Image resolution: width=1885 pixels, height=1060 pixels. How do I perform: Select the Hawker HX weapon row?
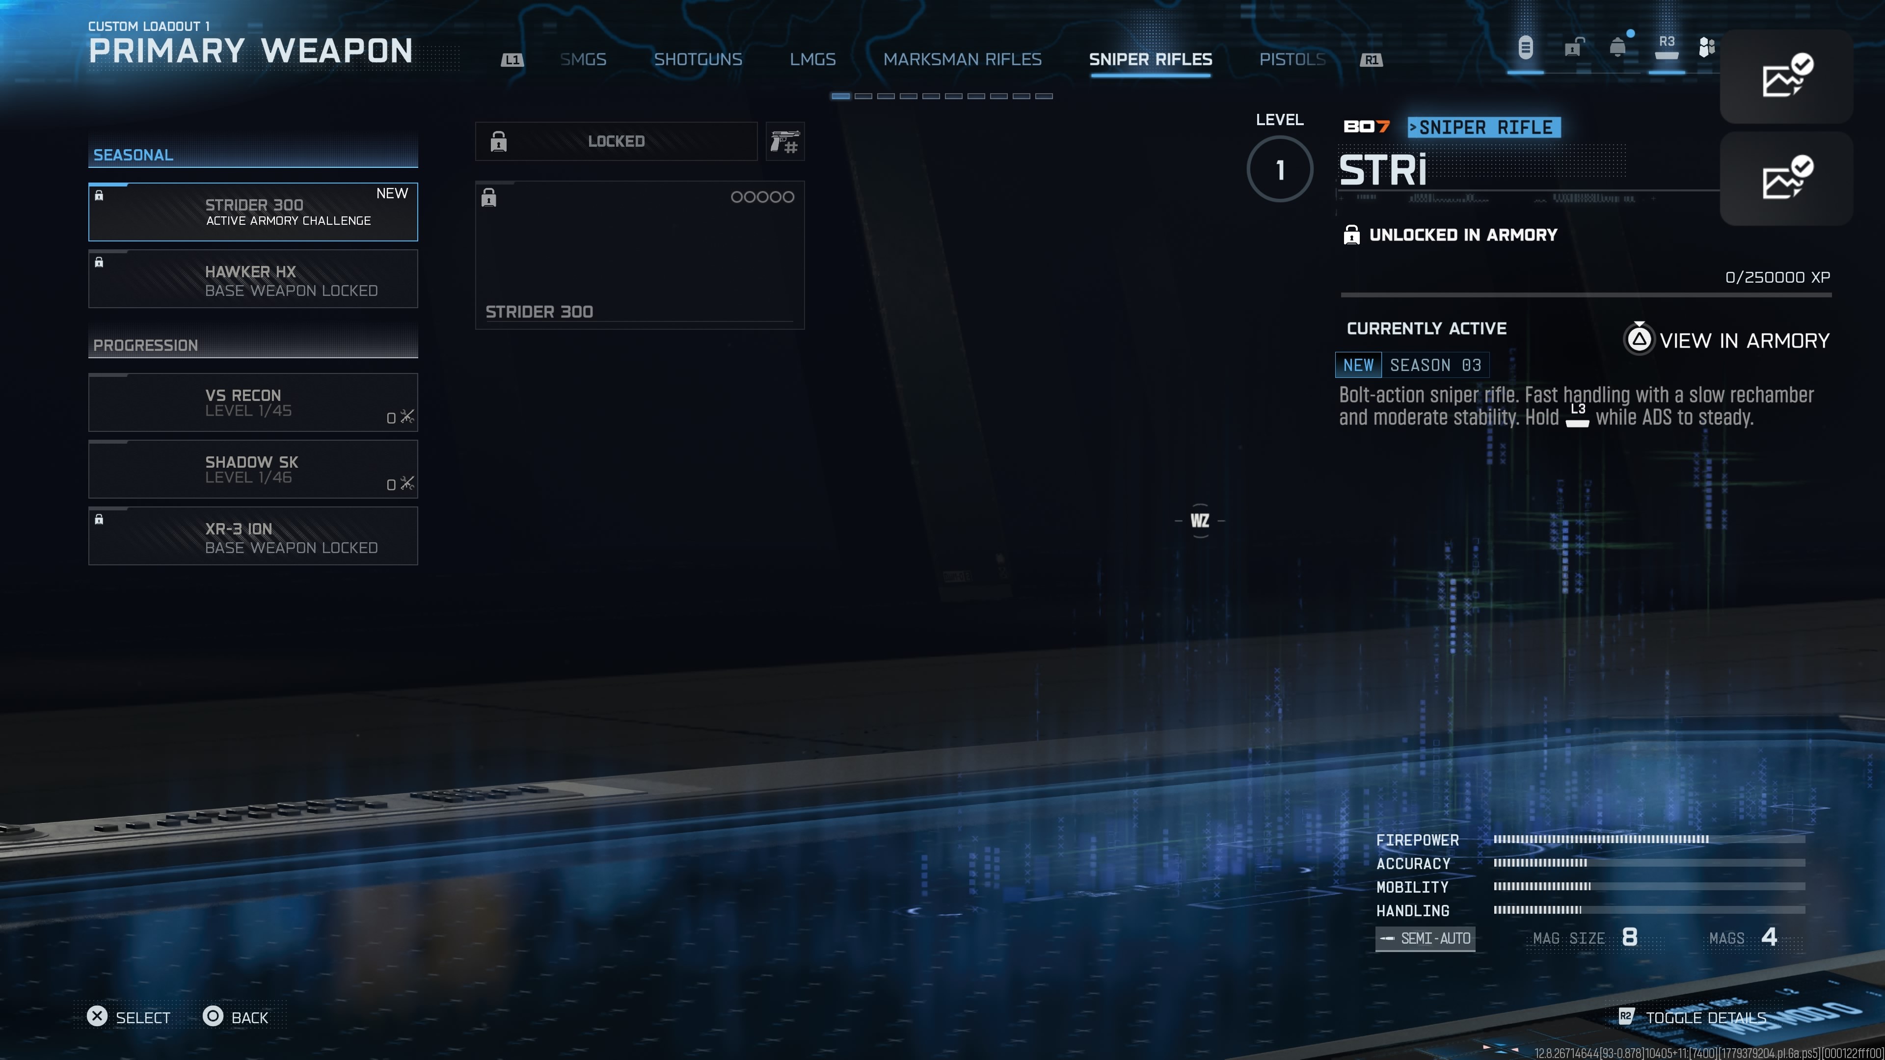[253, 279]
